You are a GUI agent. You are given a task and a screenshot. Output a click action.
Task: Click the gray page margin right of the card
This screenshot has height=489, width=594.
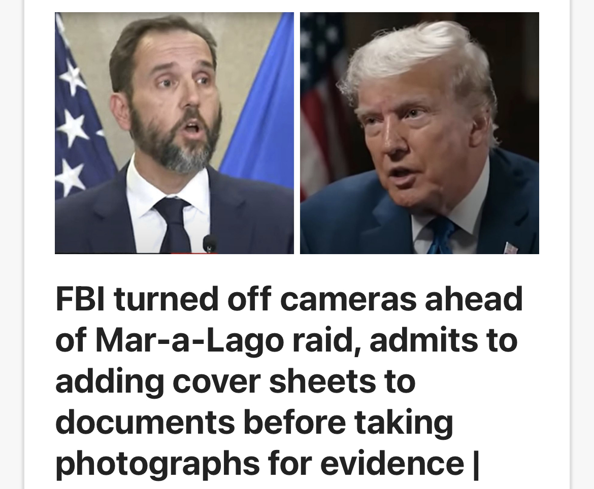click(582, 244)
